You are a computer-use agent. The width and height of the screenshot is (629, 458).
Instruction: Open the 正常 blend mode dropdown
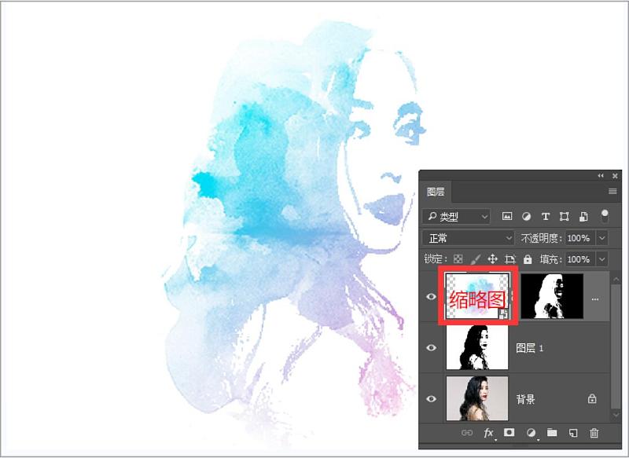pyautogui.click(x=468, y=238)
